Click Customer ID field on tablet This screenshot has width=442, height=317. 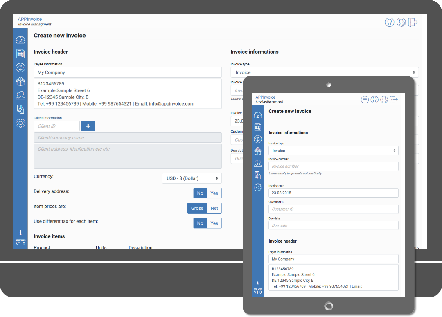coord(334,209)
